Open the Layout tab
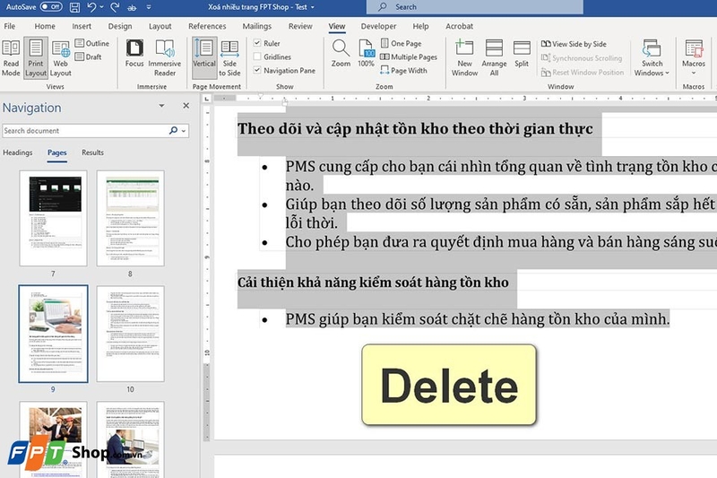Viewport: 717px width, 478px height. (160, 26)
